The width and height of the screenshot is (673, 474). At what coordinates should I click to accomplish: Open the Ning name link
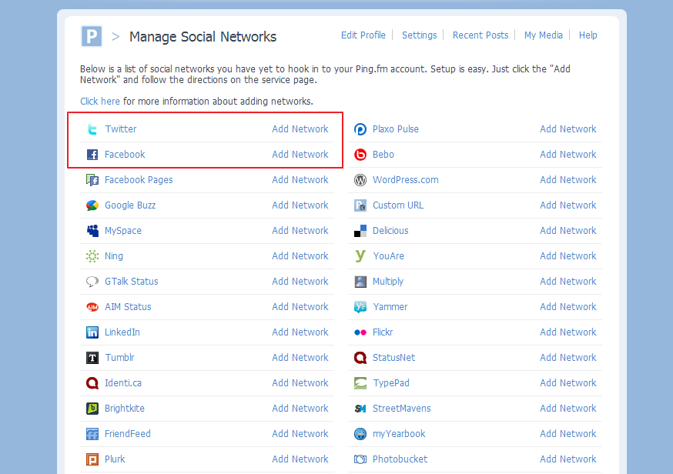tap(114, 256)
